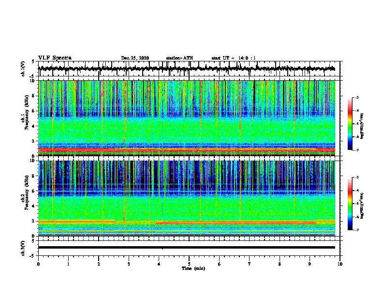The width and height of the screenshot is (383, 296).
Task: Click the ch.1 colorbar log(PSD) label
Action: (362, 126)
